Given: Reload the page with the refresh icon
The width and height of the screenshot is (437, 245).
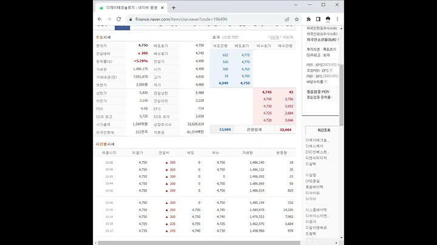Looking at the screenshot, I should (x=119, y=19).
